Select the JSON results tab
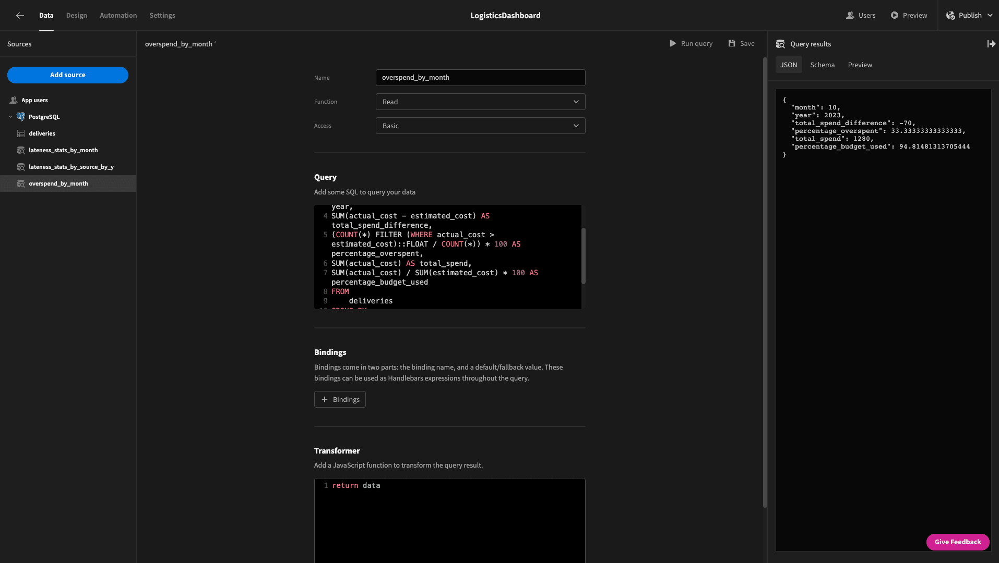The image size is (999, 563). click(x=789, y=65)
